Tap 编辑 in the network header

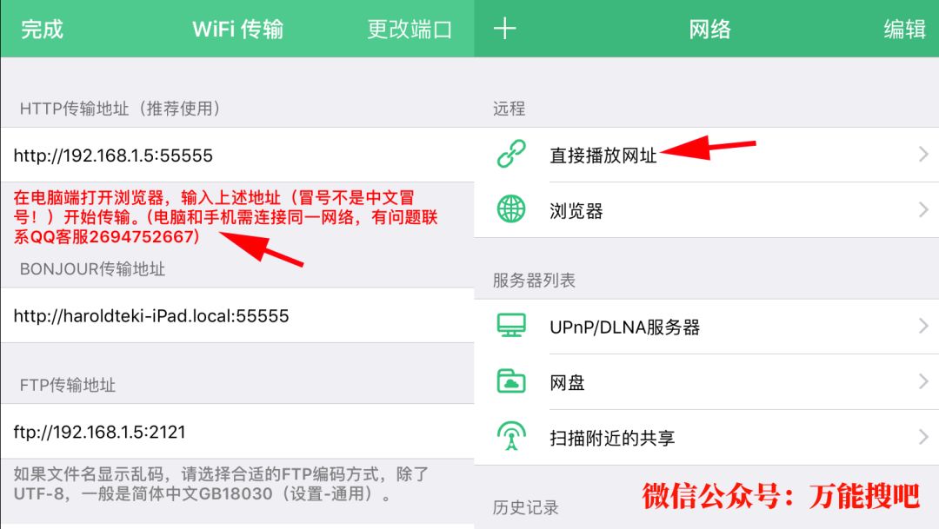pyautogui.click(x=905, y=30)
